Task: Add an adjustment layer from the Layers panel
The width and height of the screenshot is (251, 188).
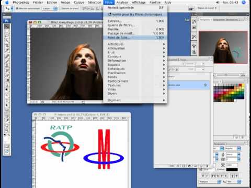Action: click(x=189, y=166)
